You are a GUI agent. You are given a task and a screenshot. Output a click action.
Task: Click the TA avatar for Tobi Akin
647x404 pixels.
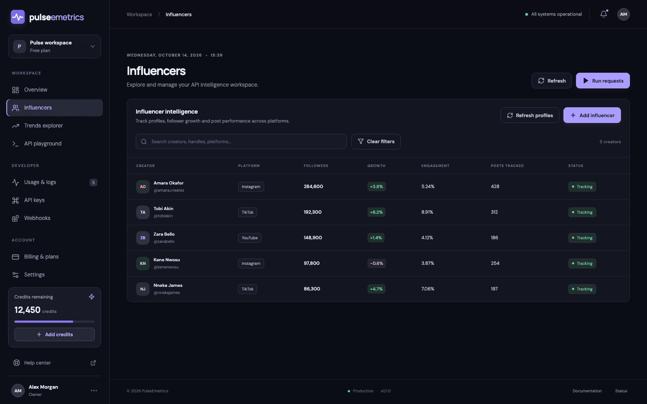(143, 212)
